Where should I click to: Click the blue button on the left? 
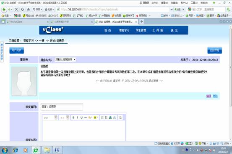[x=17, y=50]
